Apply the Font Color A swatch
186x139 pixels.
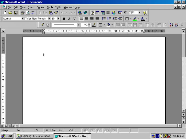coord(143,19)
